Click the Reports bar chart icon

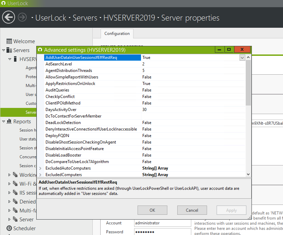[x=9, y=121]
